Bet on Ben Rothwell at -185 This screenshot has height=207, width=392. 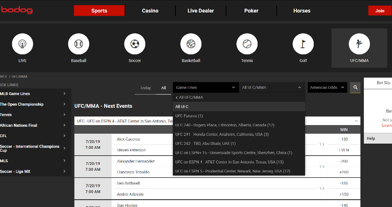[x=344, y=183]
